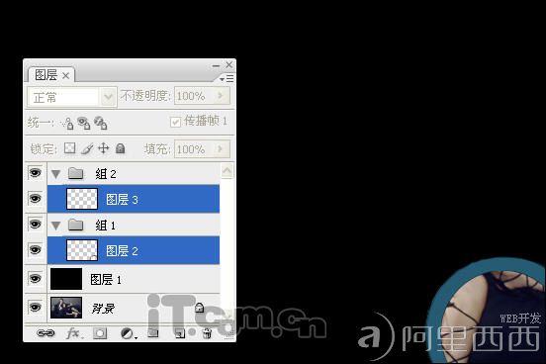
Task: Open the 填充 fill slider arrow
Action: [220, 148]
